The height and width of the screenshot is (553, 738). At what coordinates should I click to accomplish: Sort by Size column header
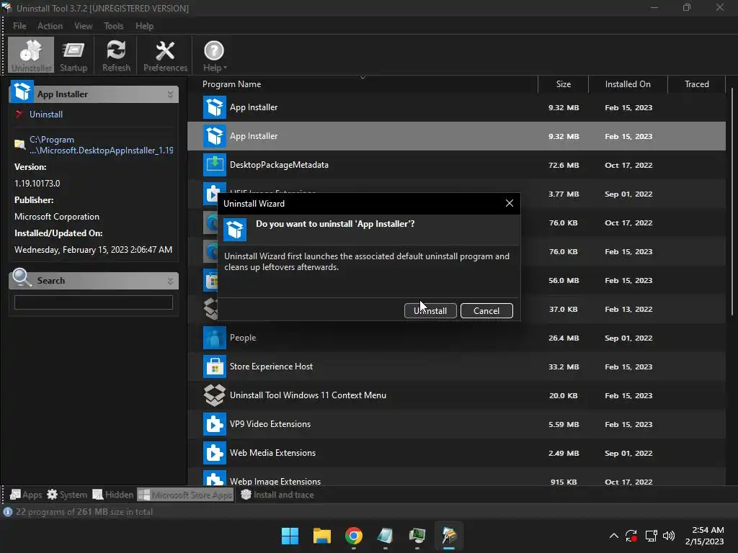click(x=563, y=84)
